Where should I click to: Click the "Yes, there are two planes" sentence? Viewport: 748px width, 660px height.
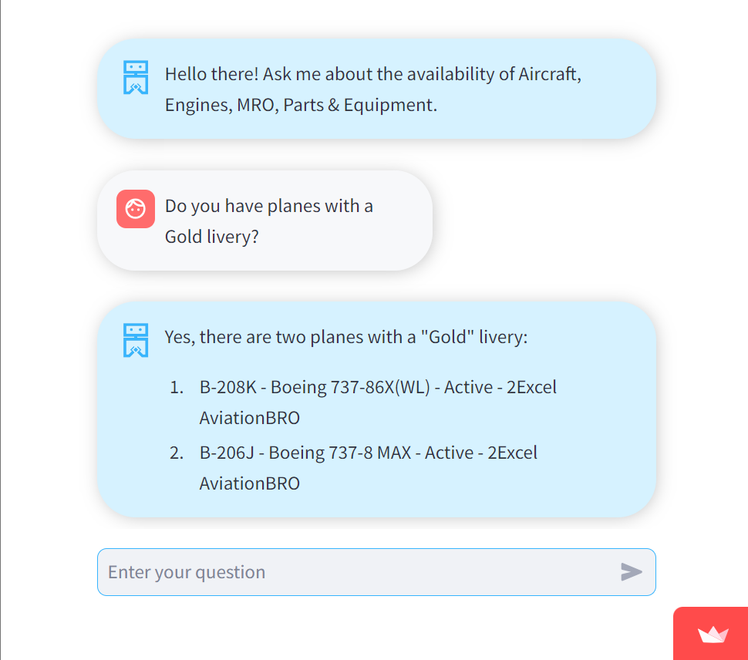[345, 337]
